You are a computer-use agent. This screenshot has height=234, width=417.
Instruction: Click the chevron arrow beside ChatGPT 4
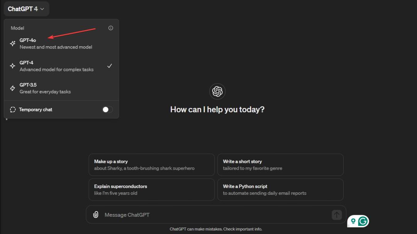click(42, 9)
